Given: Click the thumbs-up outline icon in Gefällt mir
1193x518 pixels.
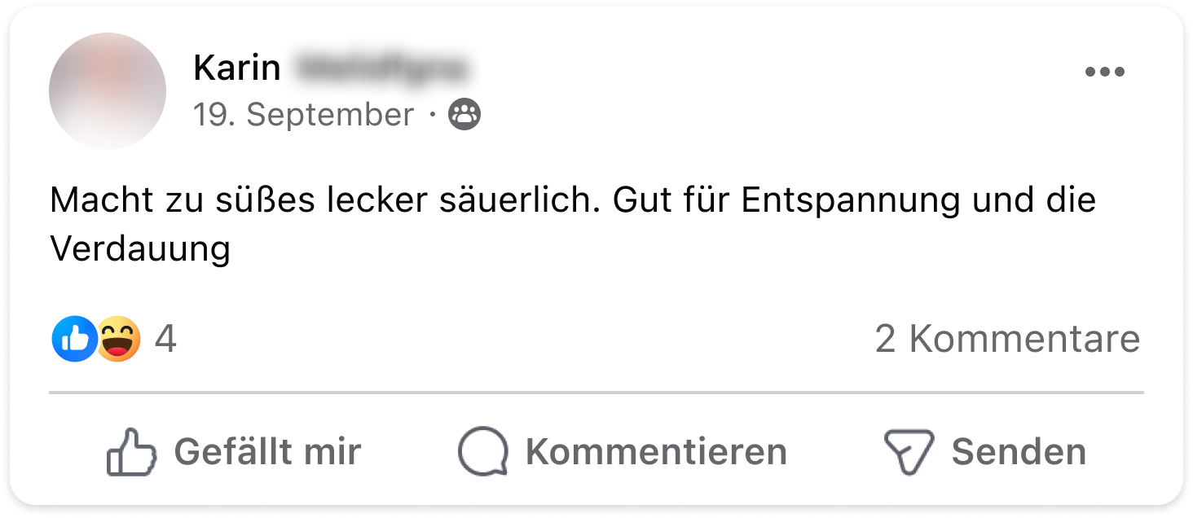Looking at the screenshot, I should point(131,452).
